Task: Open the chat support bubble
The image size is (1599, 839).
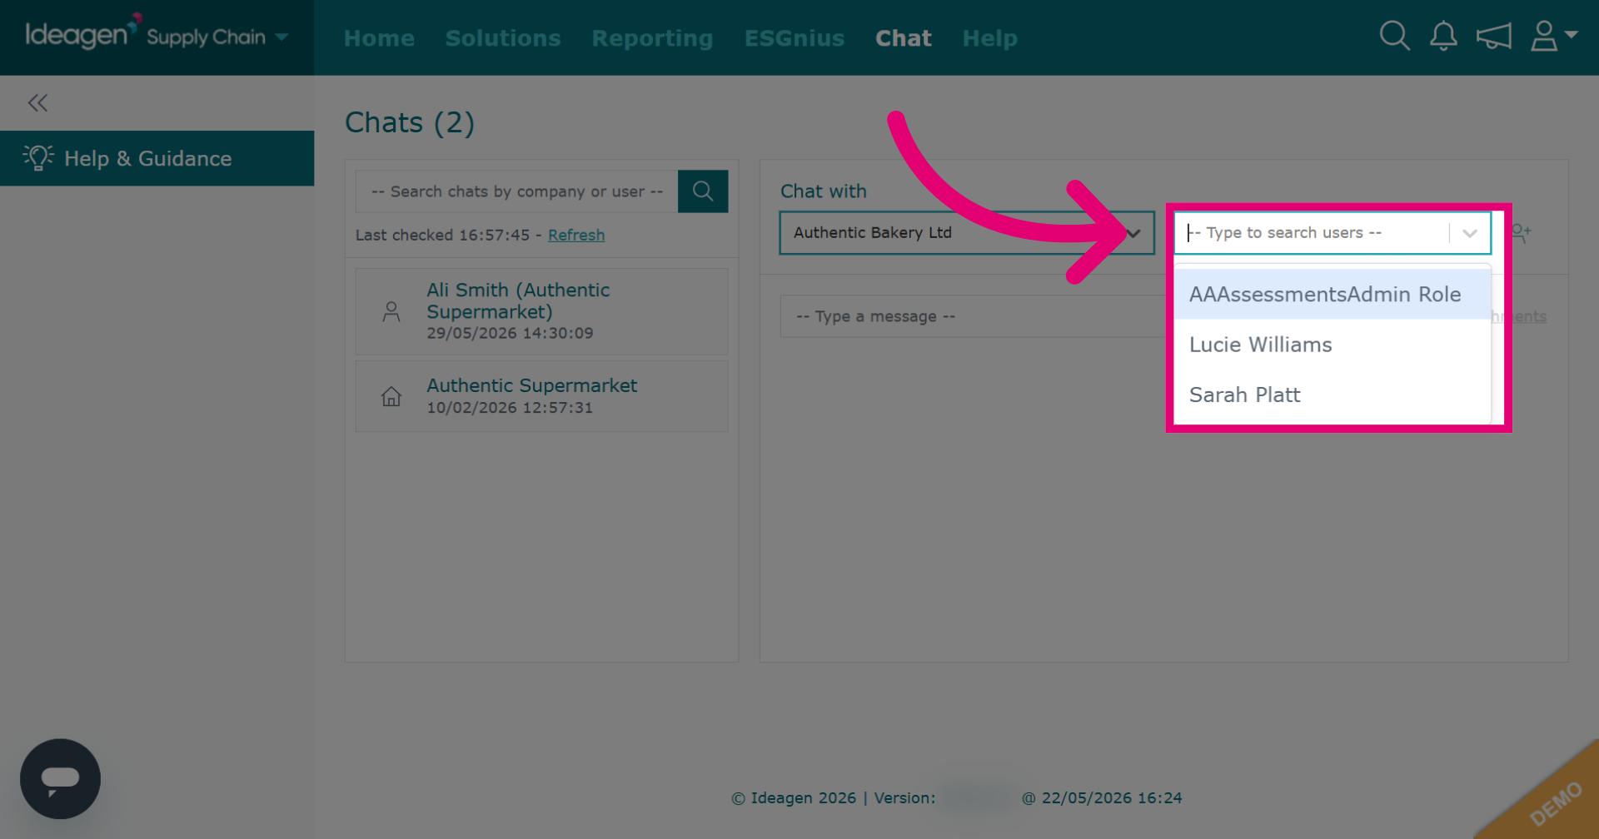Action: coord(60,778)
